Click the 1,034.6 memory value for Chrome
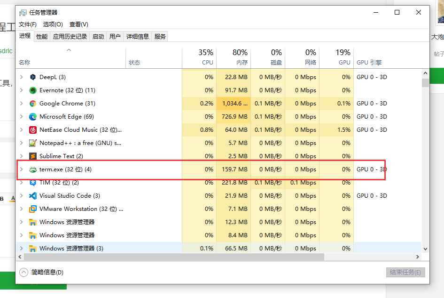This screenshot has width=444, height=298. [234, 103]
